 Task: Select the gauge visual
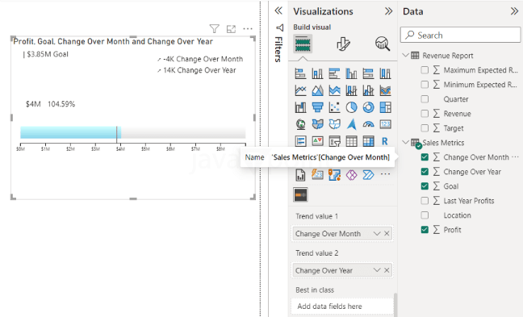click(x=368, y=124)
